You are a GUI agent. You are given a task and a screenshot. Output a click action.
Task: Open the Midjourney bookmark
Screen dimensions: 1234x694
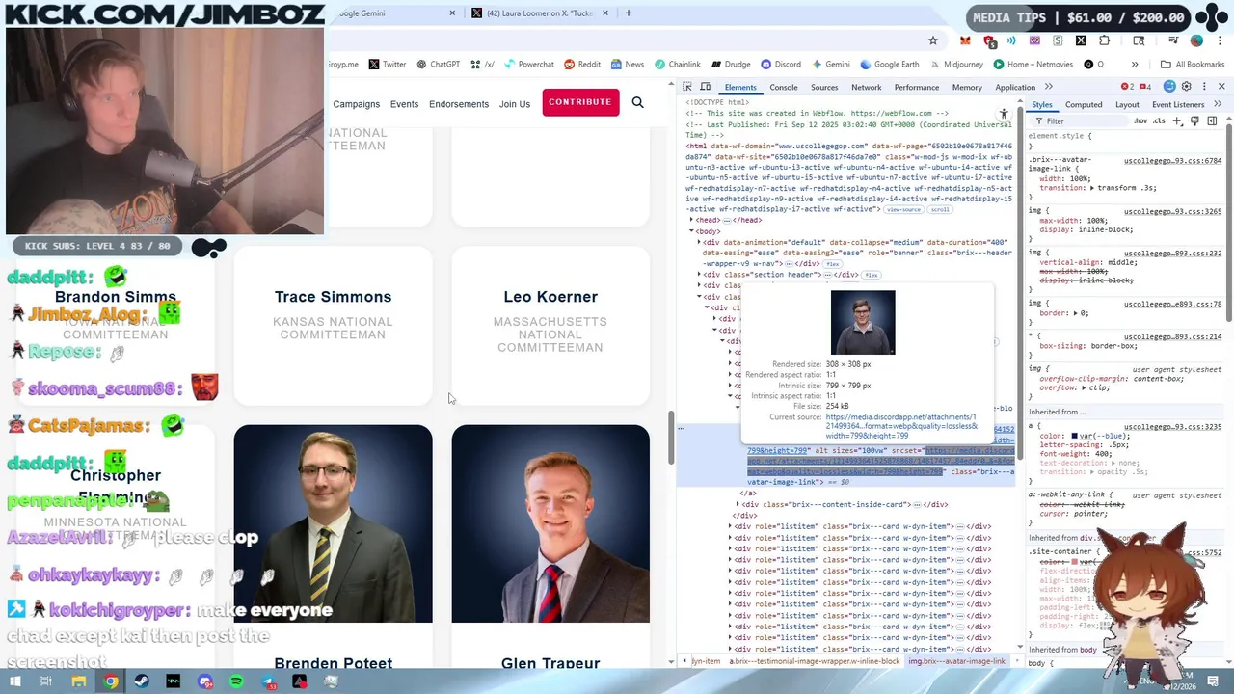956,65
